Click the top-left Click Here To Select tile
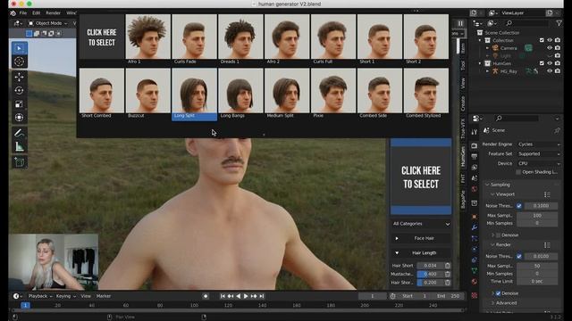 [x=101, y=37]
